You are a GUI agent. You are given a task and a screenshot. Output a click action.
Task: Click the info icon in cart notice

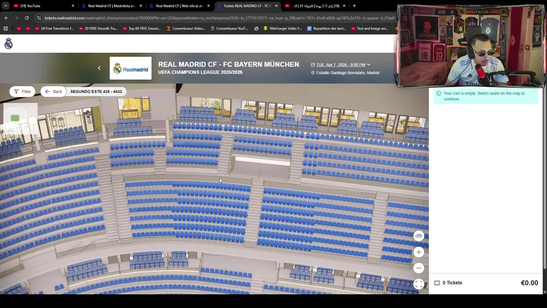(x=438, y=93)
